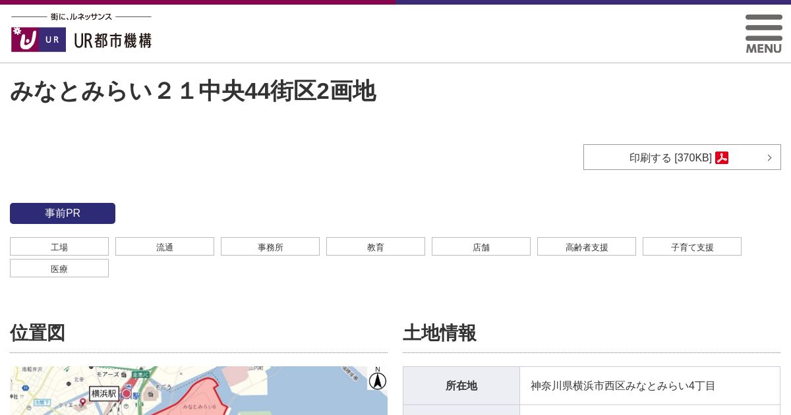This screenshot has width=791, height=415.
Task: Click the 位置図 heading
Action: point(38,333)
